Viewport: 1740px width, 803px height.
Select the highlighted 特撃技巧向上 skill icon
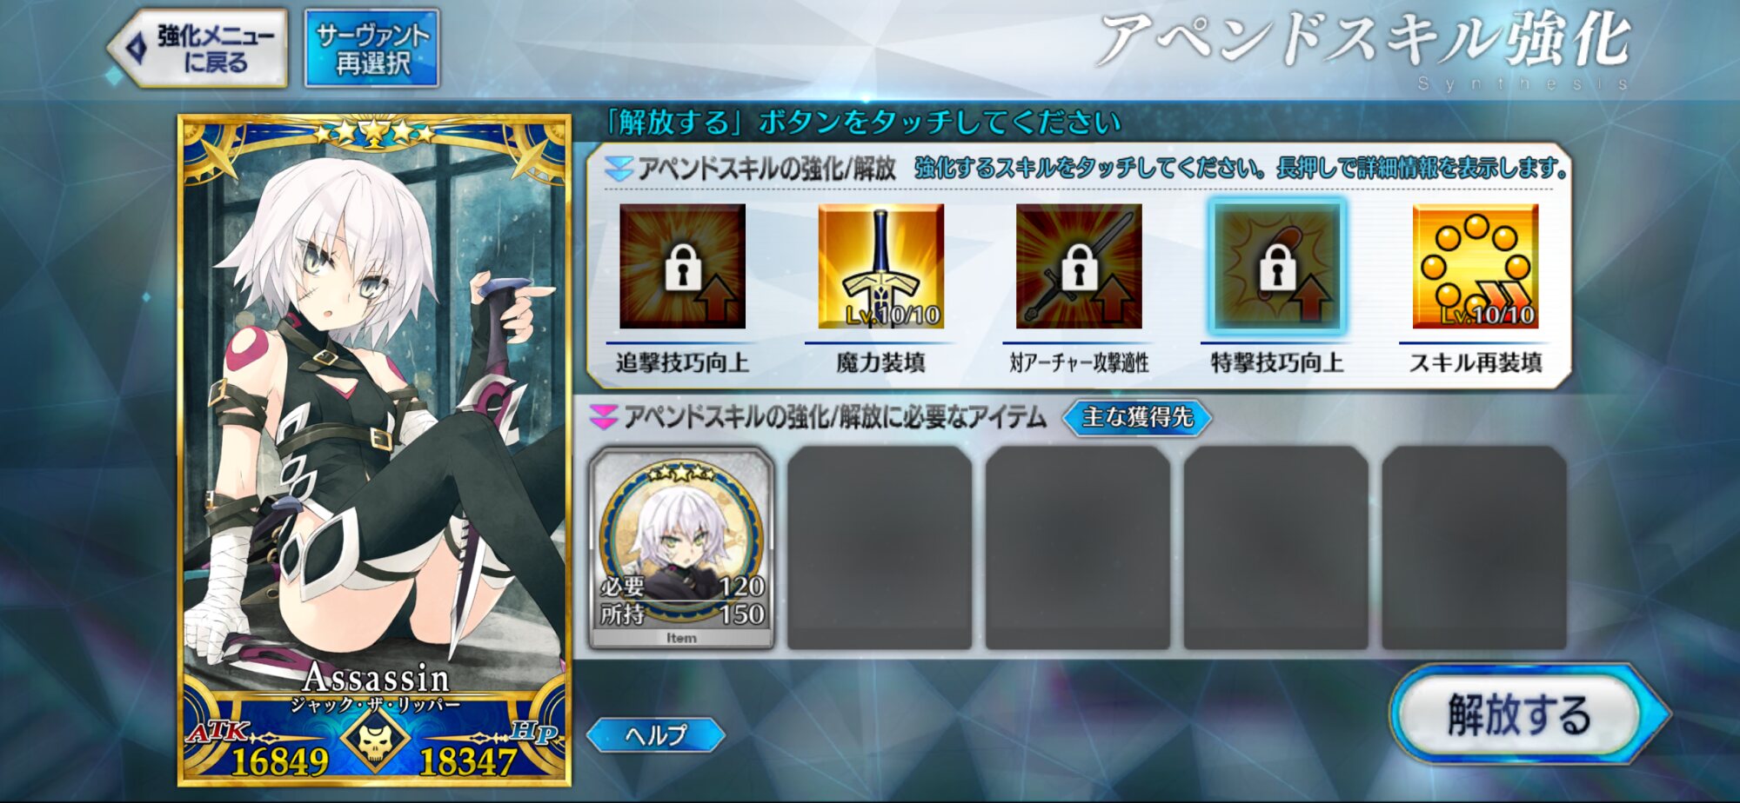(x=1277, y=266)
